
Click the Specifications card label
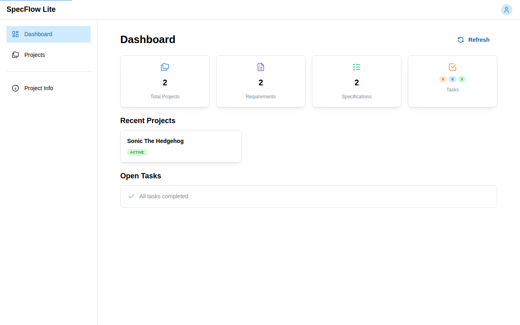pyautogui.click(x=357, y=97)
